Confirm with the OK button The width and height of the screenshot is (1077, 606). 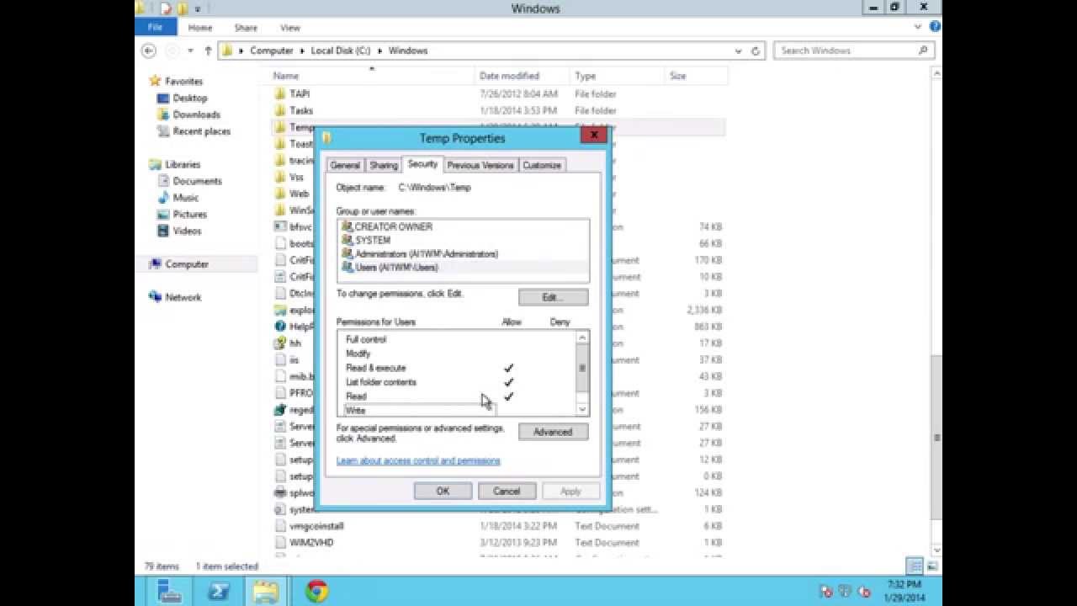click(x=443, y=492)
